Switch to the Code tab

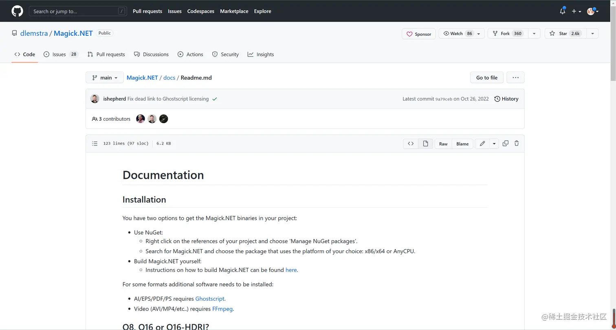coord(25,54)
